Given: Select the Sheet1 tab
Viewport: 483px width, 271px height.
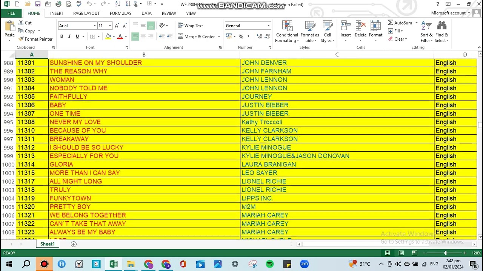Looking at the screenshot, I should [x=48, y=244].
